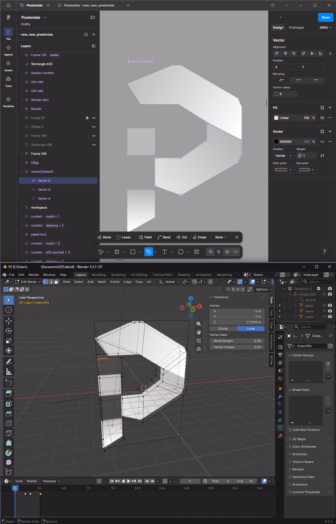The height and width of the screenshot is (524, 336).
Task: Open the Agents sidebar panel
Action: point(8,50)
